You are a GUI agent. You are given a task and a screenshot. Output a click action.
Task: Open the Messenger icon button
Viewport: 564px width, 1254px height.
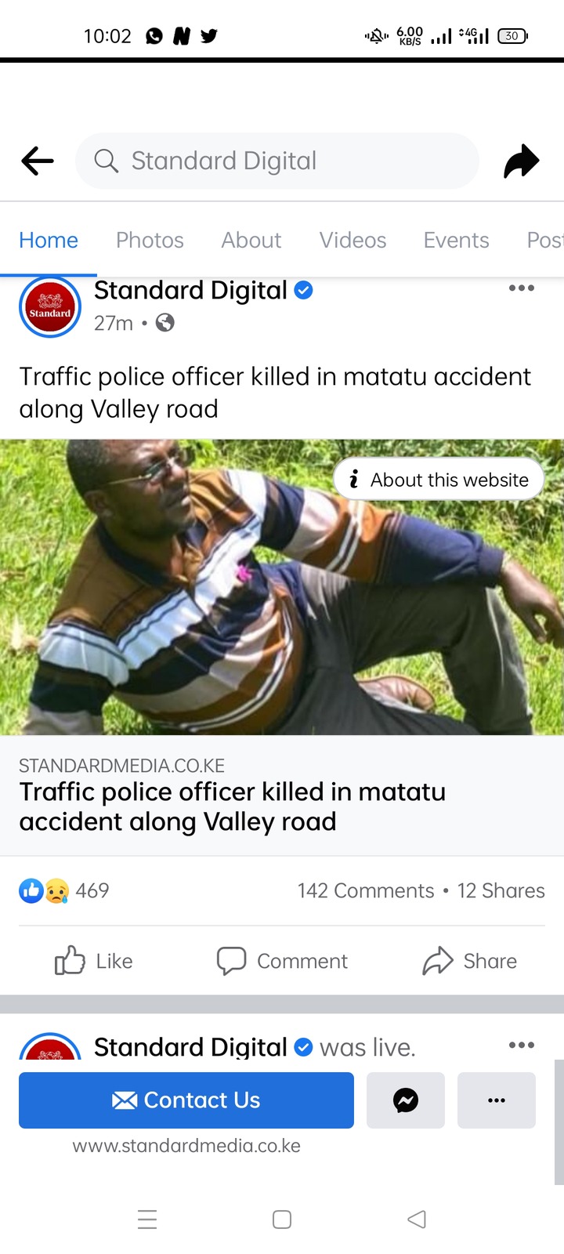(406, 1100)
